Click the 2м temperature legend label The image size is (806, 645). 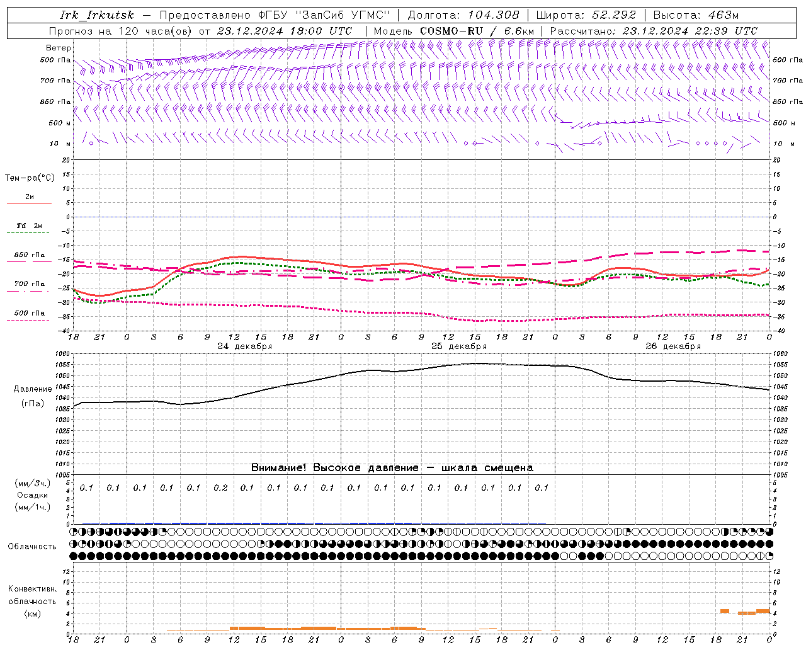coord(30,197)
